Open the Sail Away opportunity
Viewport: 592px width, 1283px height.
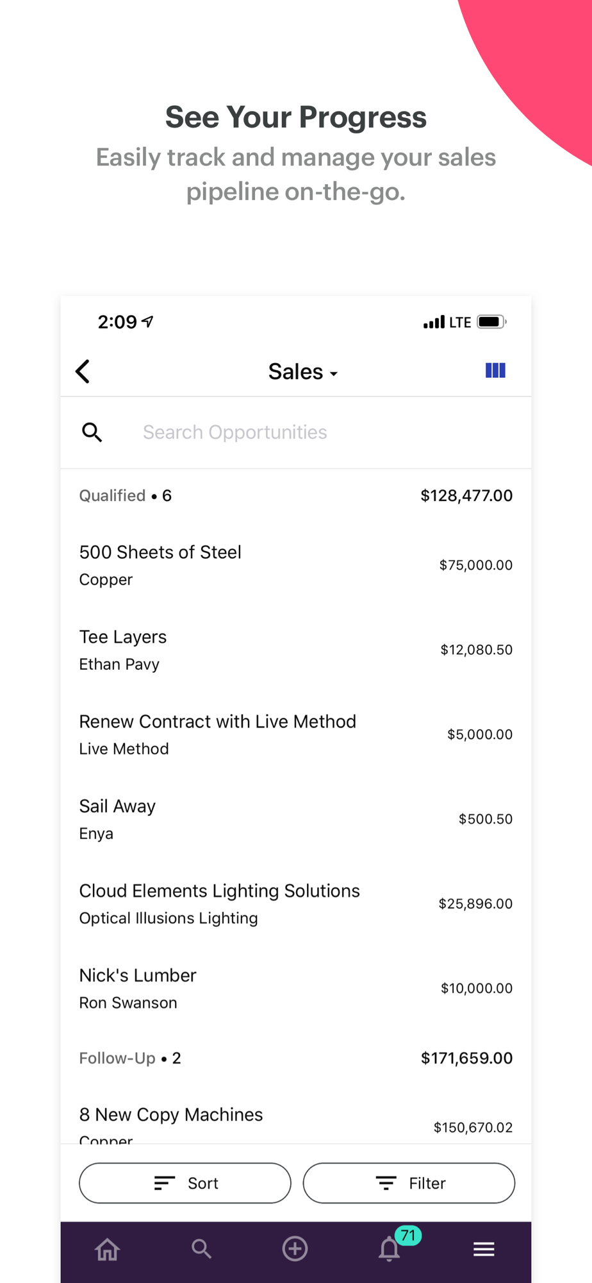(295, 819)
